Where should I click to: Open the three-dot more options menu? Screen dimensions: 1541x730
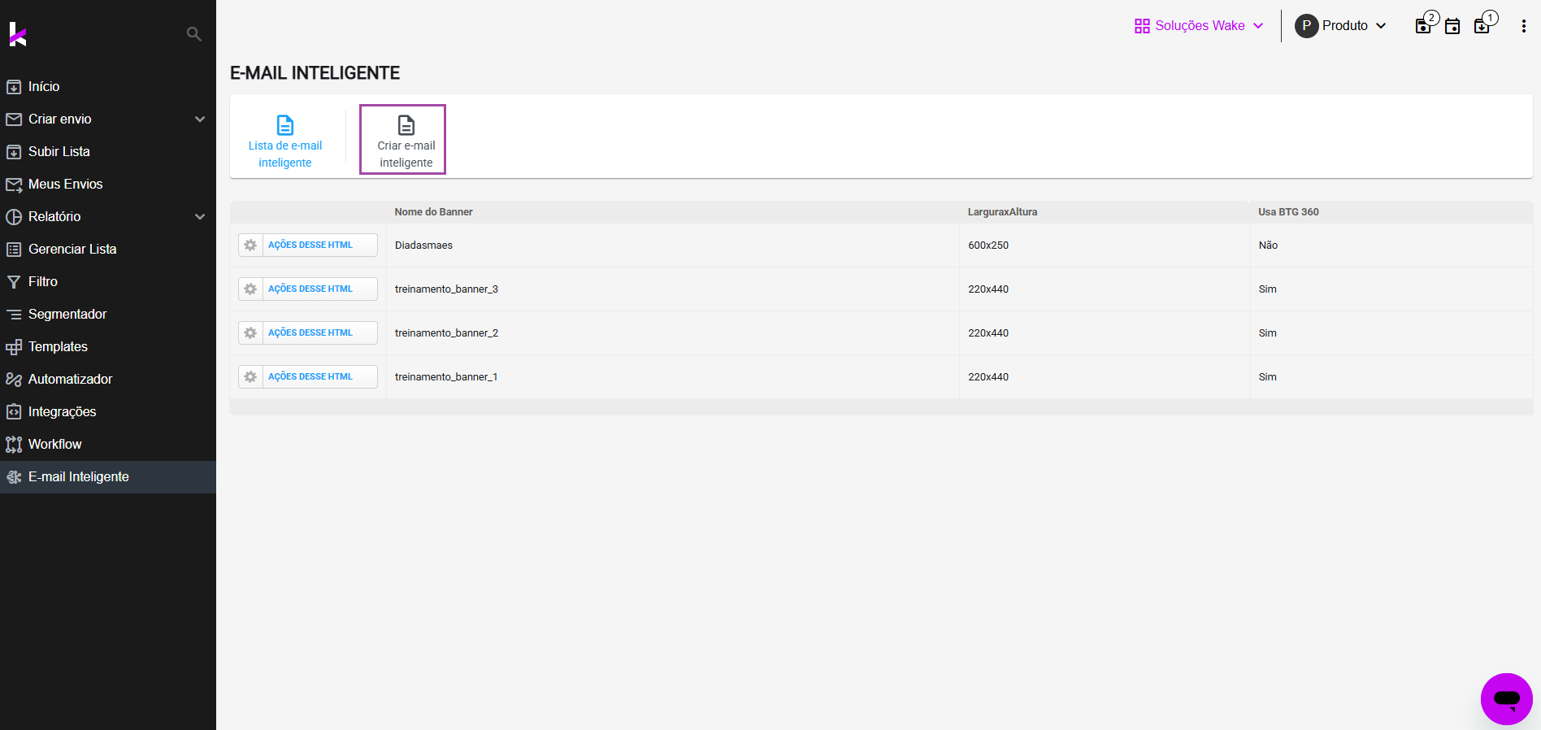(1523, 26)
